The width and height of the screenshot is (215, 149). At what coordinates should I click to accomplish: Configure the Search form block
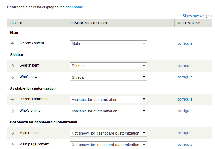click(x=185, y=66)
